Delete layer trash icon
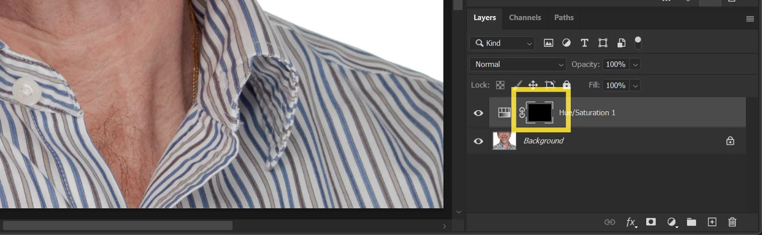 coord(732,221)
